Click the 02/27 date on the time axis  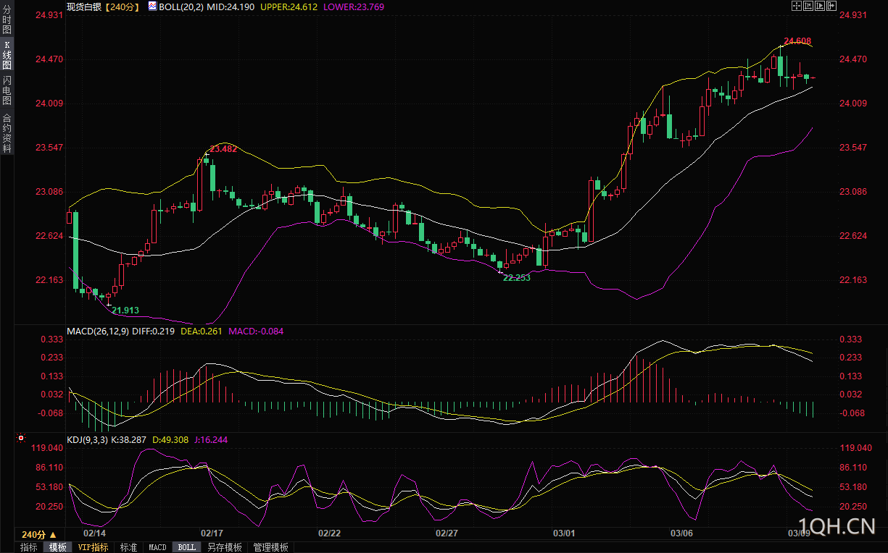pyautogui.click(x=447, y=533)
